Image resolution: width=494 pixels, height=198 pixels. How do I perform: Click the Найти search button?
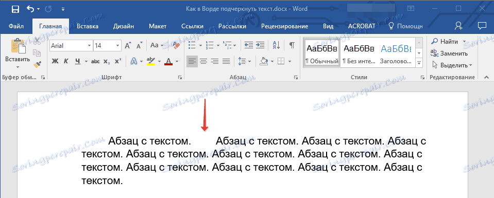[445, 42]
